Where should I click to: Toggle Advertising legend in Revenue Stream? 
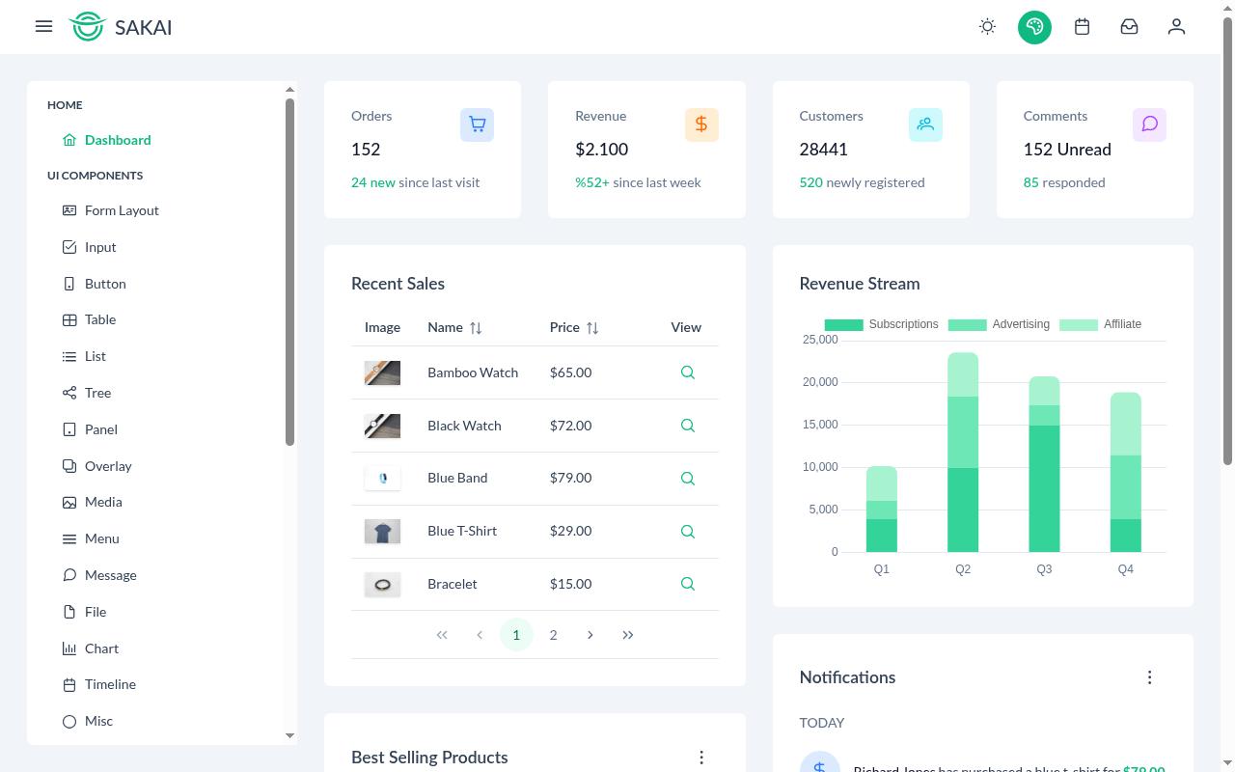(999, 324)
